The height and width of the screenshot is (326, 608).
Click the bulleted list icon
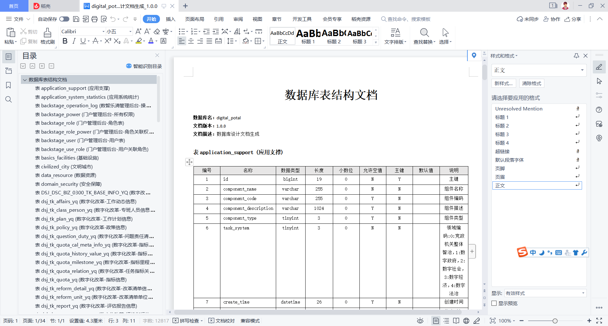[x=181, y=31]
